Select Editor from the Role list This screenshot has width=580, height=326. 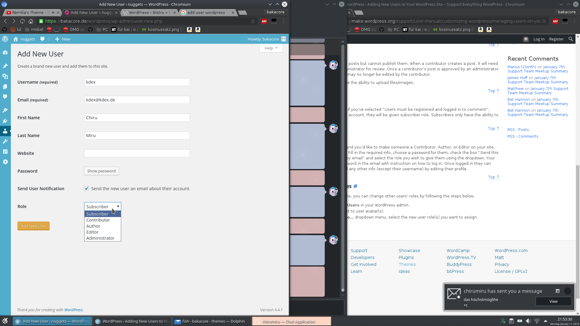pyautogui.click(x=103, y=232)
